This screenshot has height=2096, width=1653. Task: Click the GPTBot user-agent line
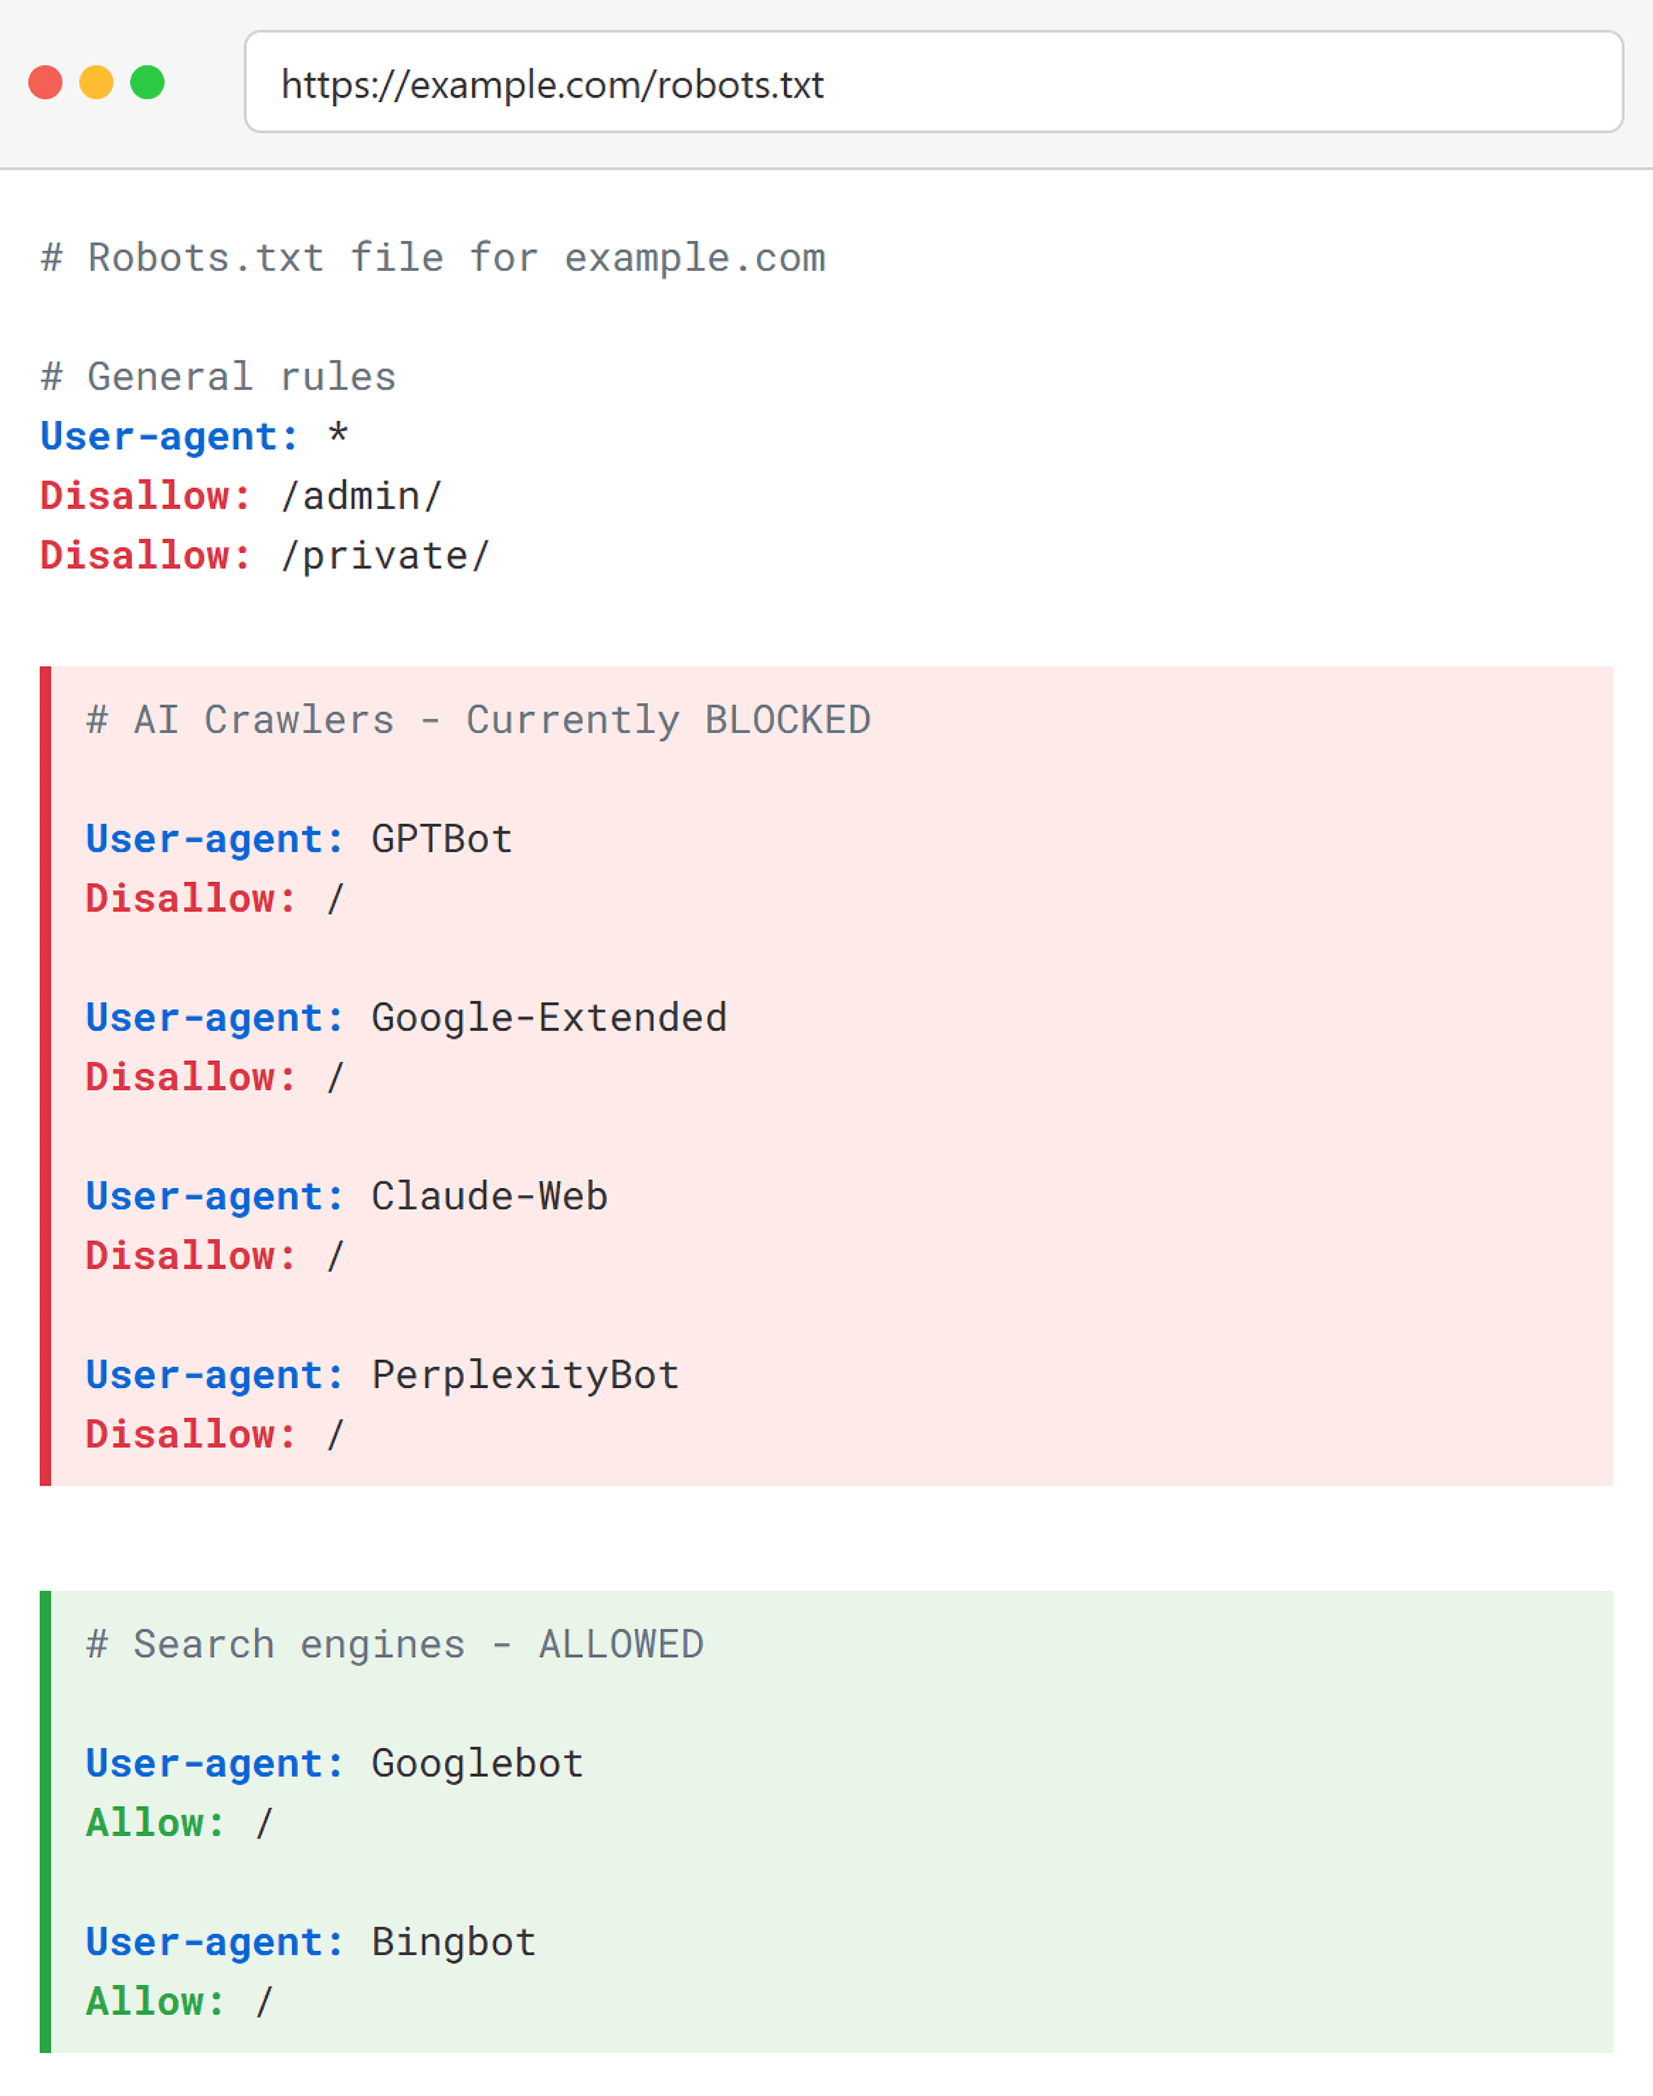click(x=299, y=839)
